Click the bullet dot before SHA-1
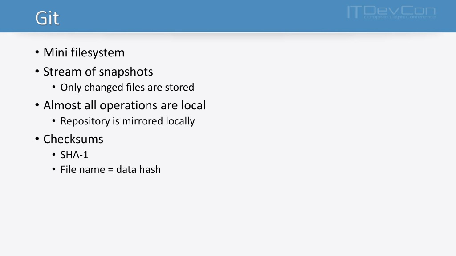This screenshot has height=256, width=456. click(x=54, y=154)
